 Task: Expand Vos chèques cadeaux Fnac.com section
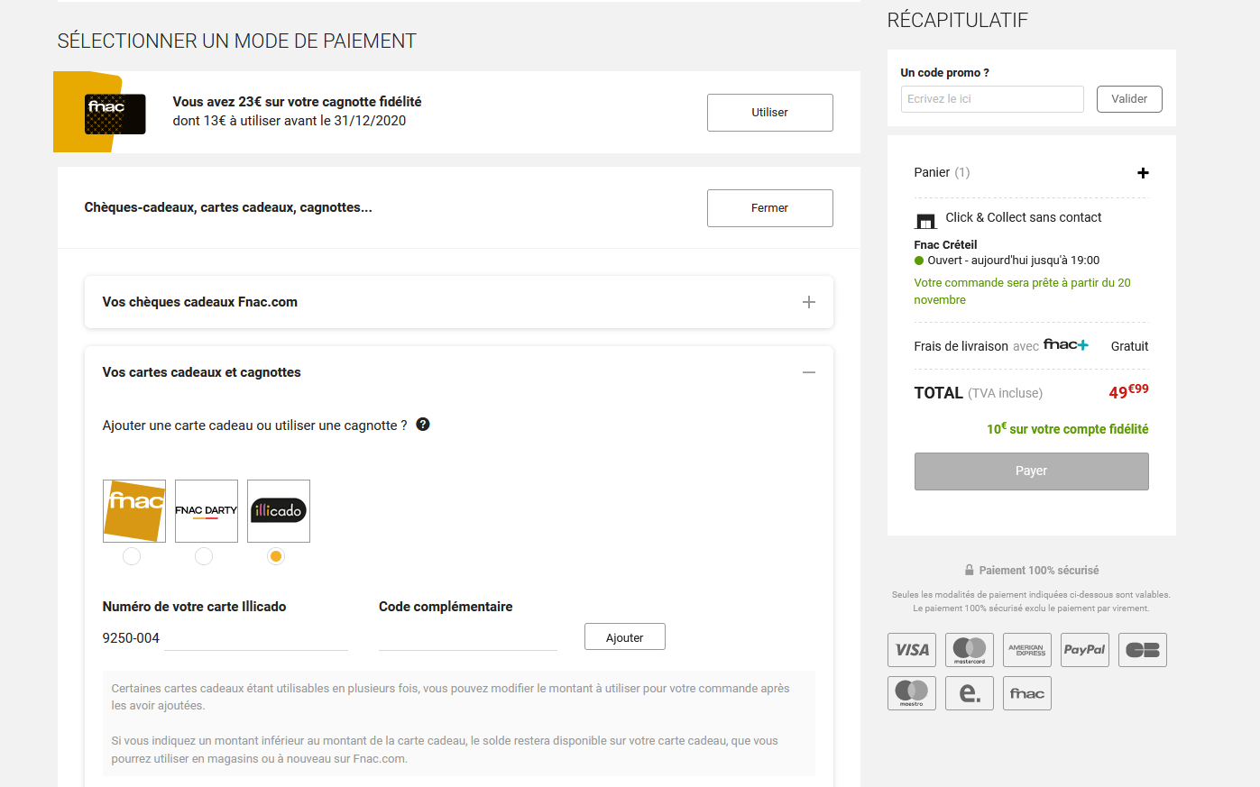808,302
